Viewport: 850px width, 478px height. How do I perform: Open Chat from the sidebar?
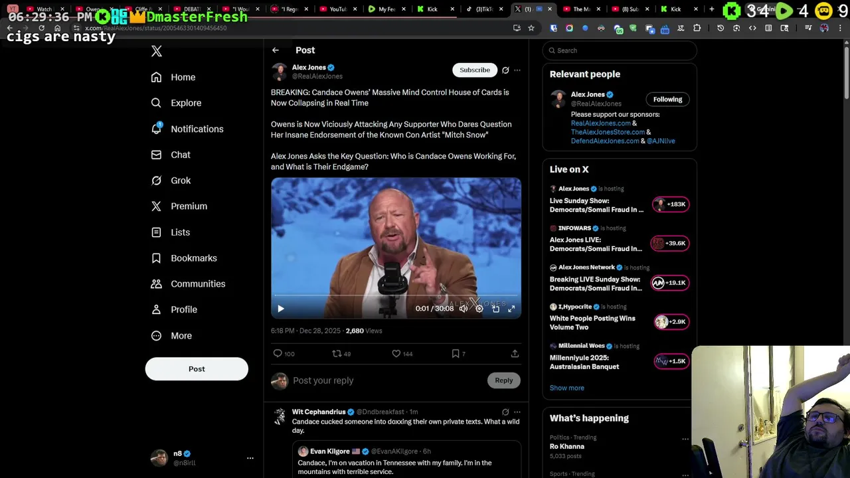pyautogui.click(x=171, y=155)
